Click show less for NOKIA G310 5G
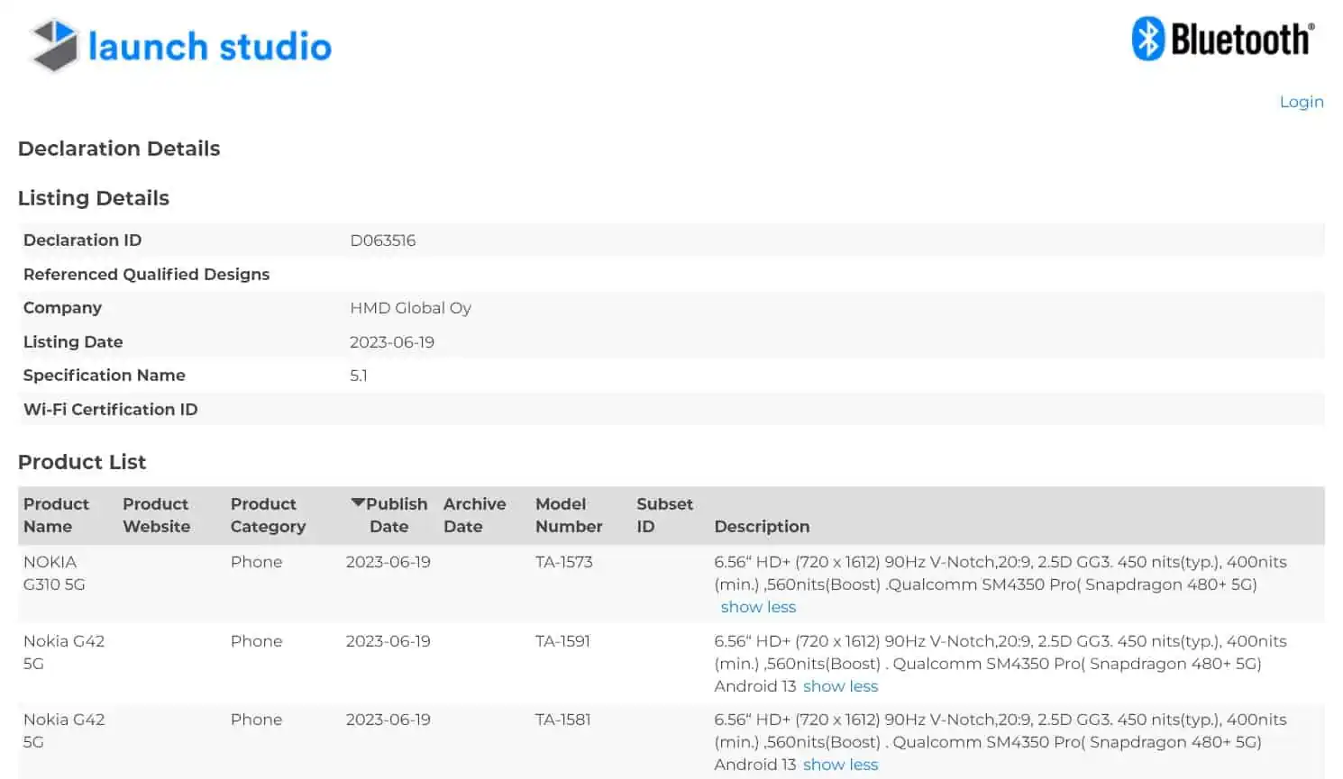Image resolution: width=1343 pixels, height=779 pixels. [758, 607]
